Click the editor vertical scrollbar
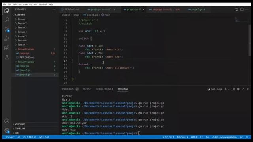253x142 pixels. click(x=249, y=40)
